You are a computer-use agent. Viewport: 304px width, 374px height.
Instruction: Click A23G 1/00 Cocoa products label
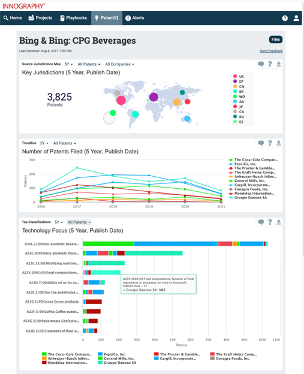coord(52,301)
